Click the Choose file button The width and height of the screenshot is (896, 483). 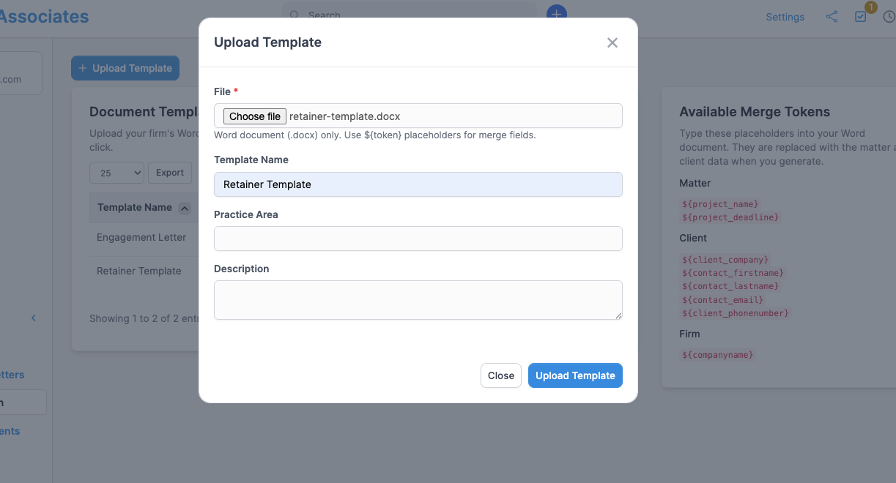point(254,116)
